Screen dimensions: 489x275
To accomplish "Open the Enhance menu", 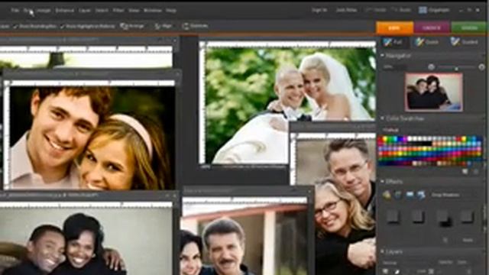I will point(65,11).
